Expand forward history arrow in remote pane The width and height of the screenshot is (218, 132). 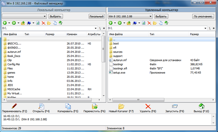tap(124, 23)
